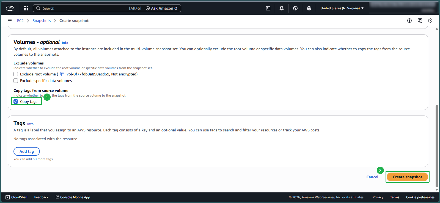Open Feedback in the footer
Image resolution: width=440 pixels, height=203 pixels.
coord(41,197)
